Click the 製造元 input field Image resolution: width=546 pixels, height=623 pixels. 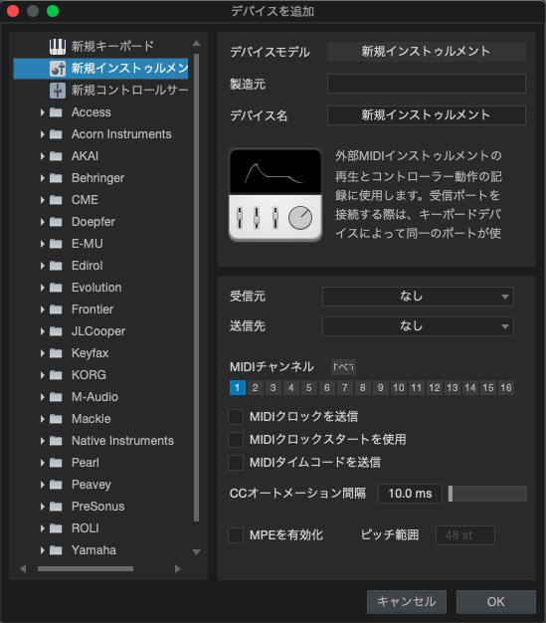pos(427,84)
